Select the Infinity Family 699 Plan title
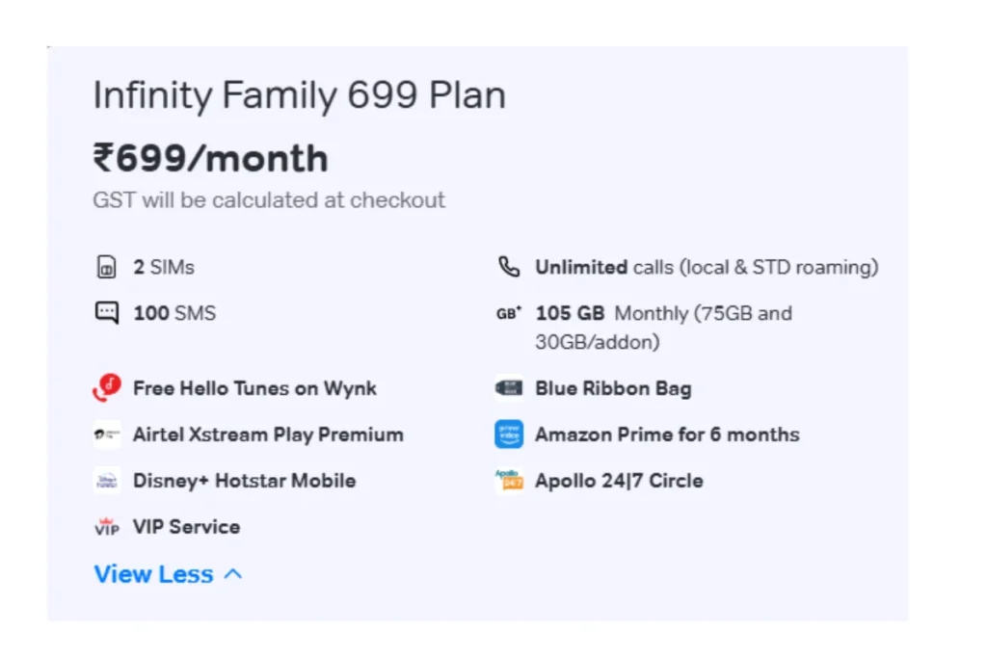Image resolution: width=987 pixels, height=658 pixels. pyautogui.click(x=300, y=95)
